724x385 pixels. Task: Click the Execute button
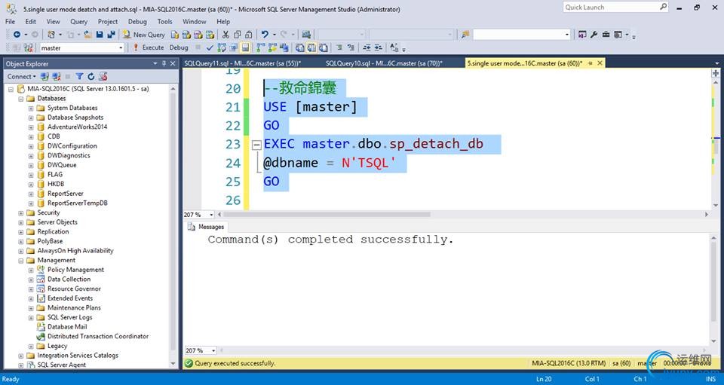(x=149, y=47)
